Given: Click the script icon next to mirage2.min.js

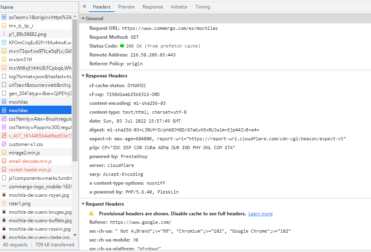Looking at the screenshot, I should tap(4, 153).
